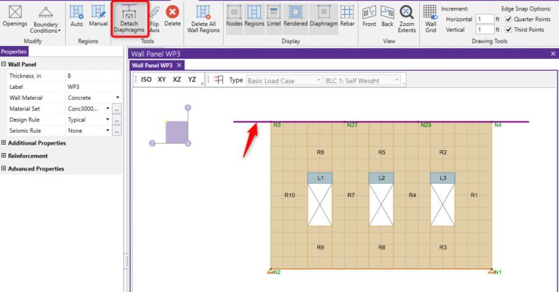Select the ISO view button
Image resolution: width=559 pixels, height=292 pixels.
(146, 80)
